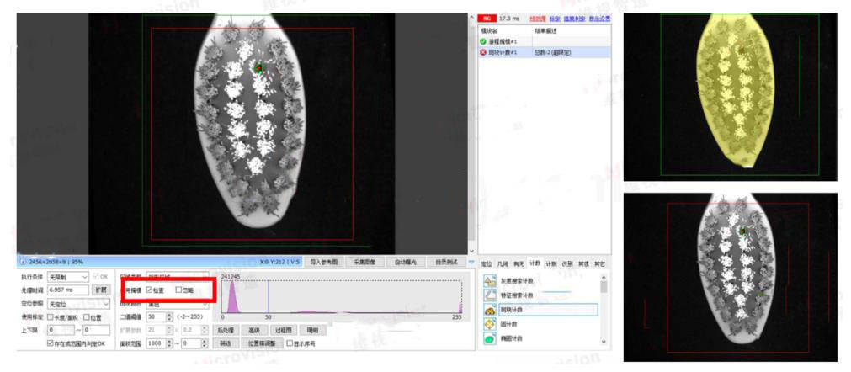Select the 灰度搜索计数 tool icon

489,280
